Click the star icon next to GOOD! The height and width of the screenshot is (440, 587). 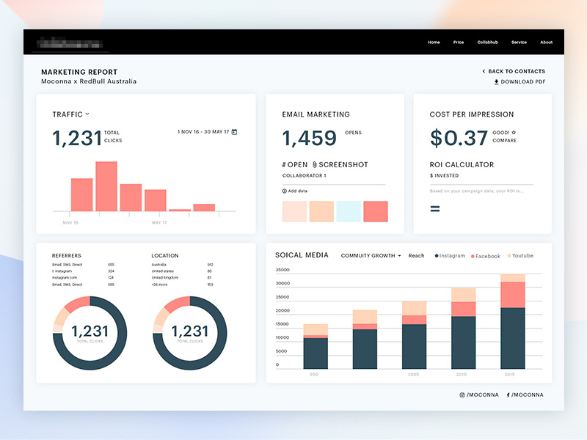tap(514, 133)
